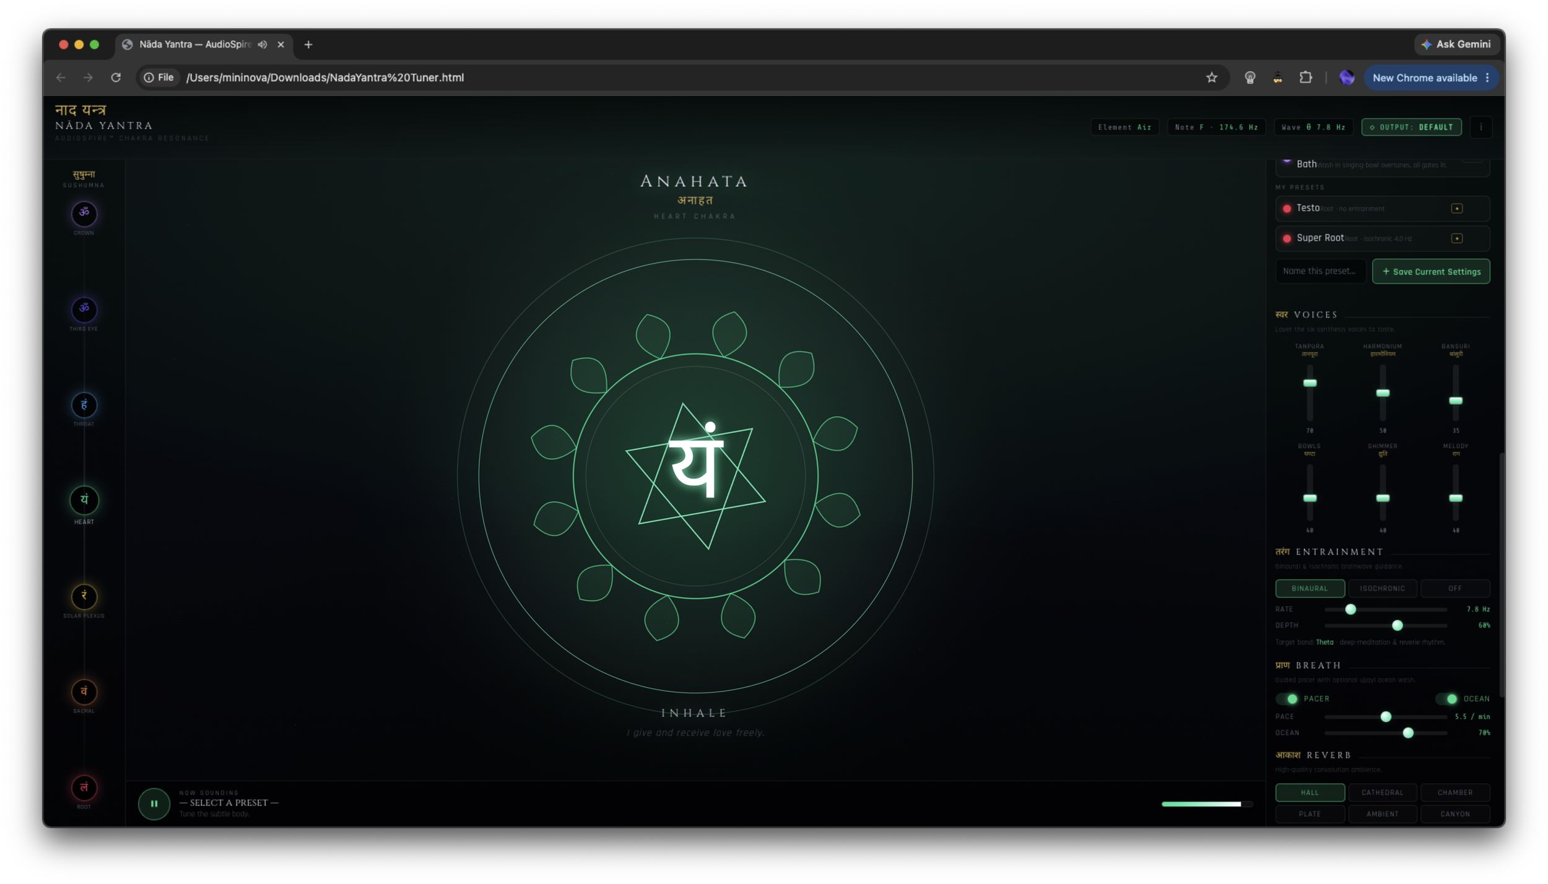Click the star icon on Super Root preset
The width and height of the screenshot is (1548, 884).
[x=1457, y=238]
